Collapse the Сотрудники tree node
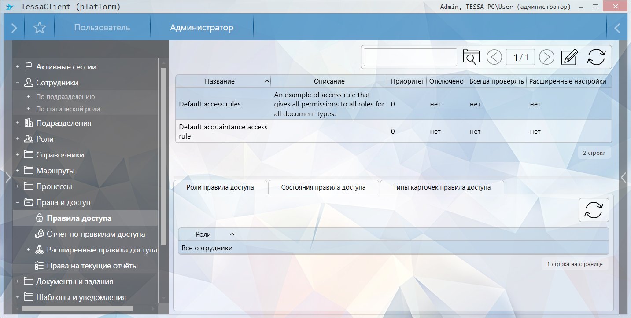 coord(18,83)
